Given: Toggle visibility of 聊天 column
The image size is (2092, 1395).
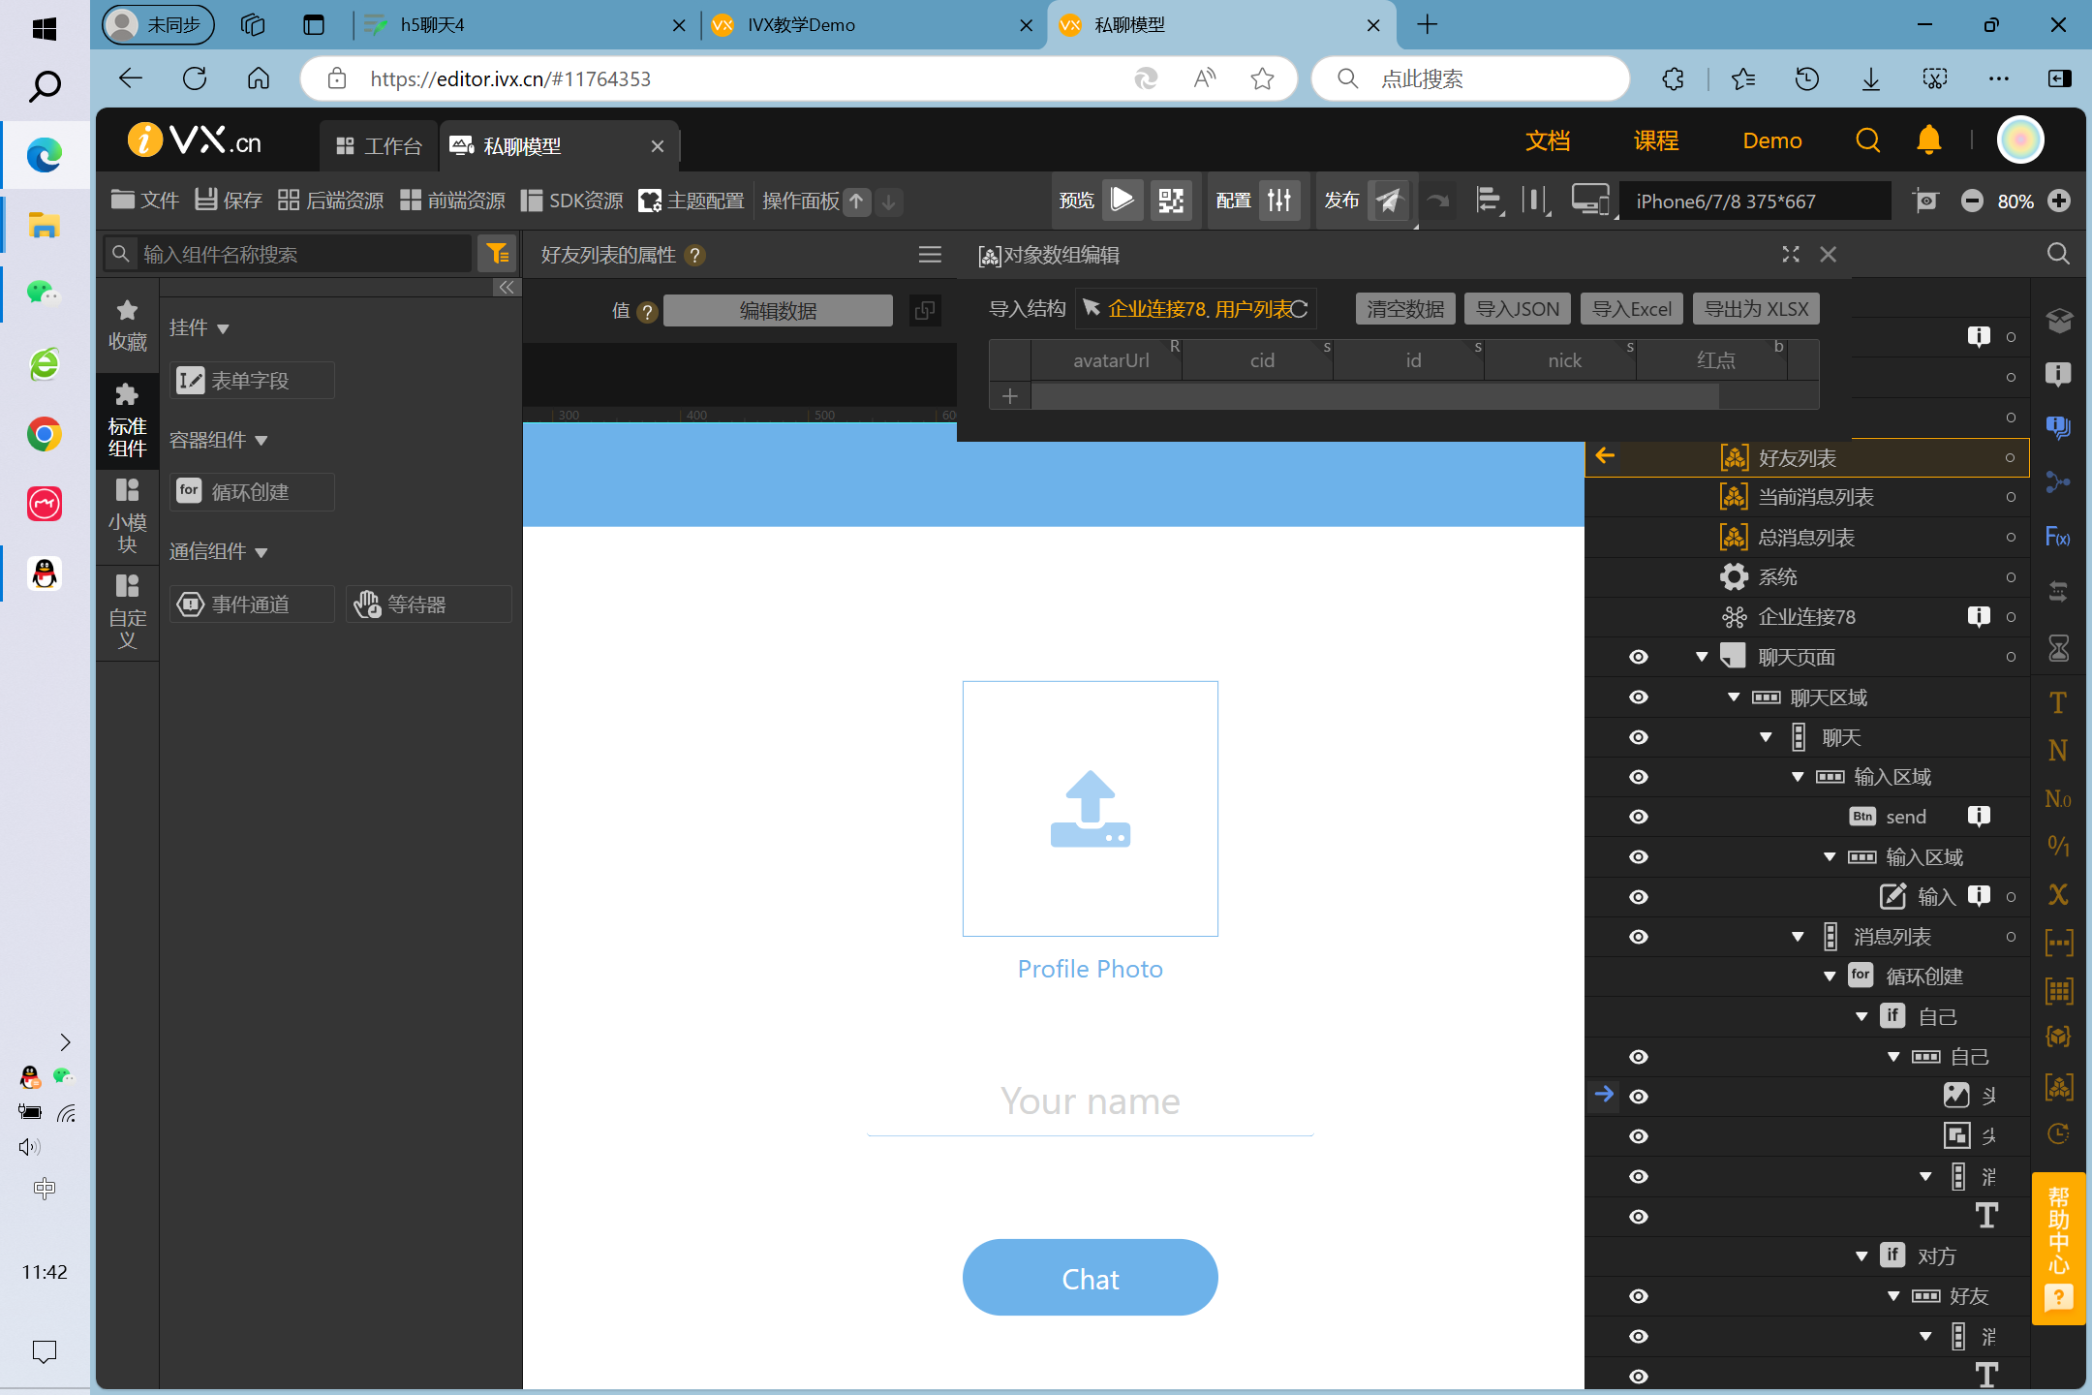Looking at the screenshot, I should pyautogui.click(x=1638, y=737).
